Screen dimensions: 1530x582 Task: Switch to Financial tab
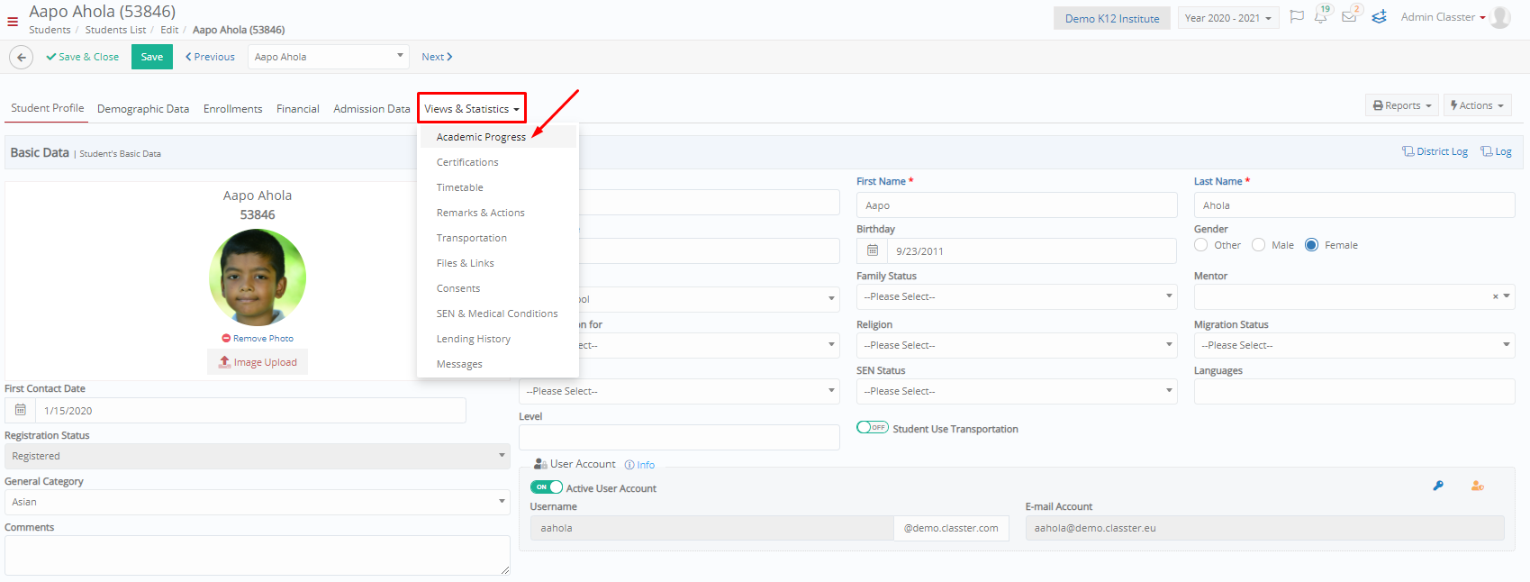[x=298, y=109]
